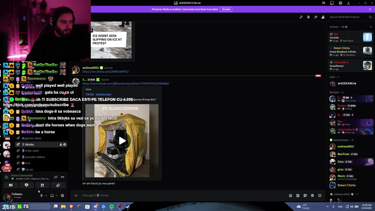Toggle noise suppression in voice panel
Viewport: 375px width, 211px height.
56,177
